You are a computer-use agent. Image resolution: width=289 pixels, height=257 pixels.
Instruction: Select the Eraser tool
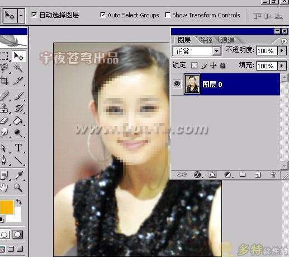pyautogui.click(x=4, y=120)
